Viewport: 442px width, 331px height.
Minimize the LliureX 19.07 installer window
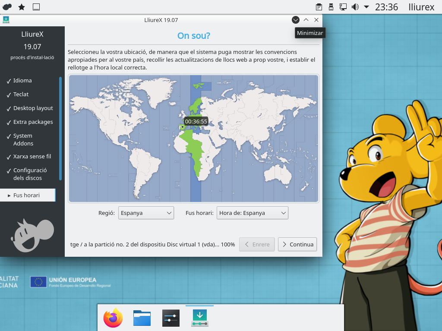295,20
